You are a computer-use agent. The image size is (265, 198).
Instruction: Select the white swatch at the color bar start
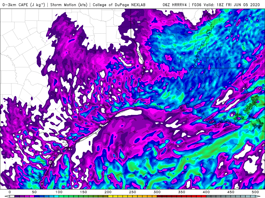coord(12,196)
